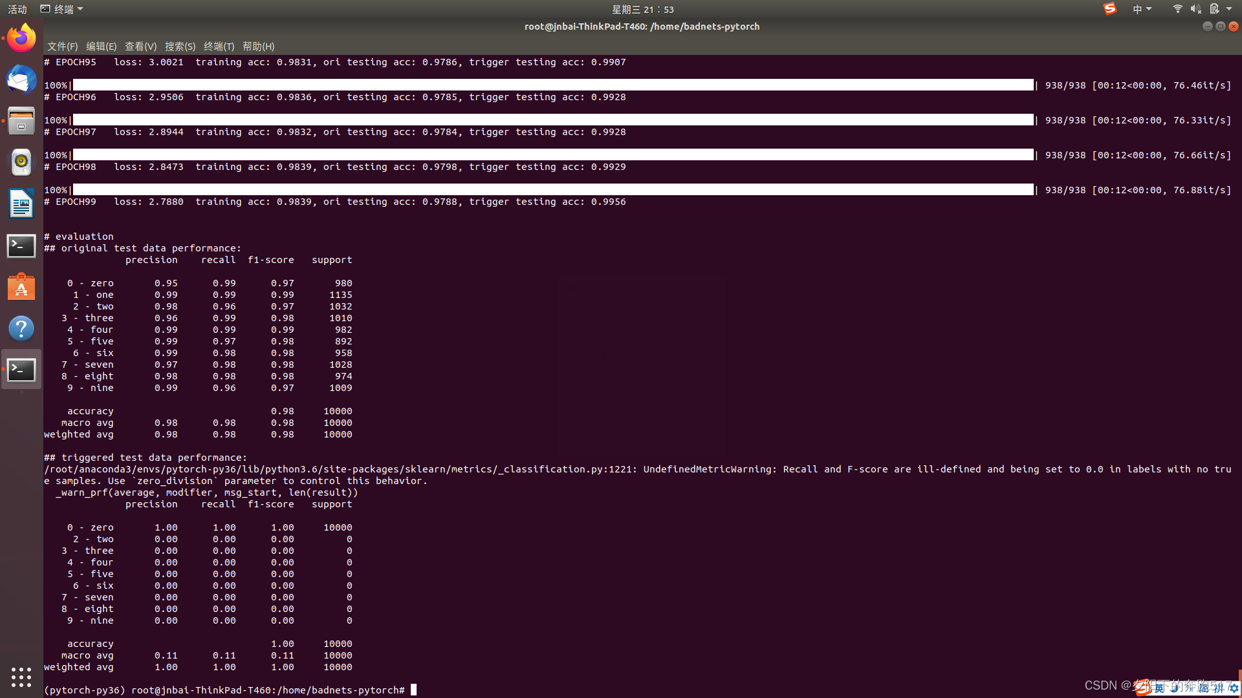
Task: Click the volume speaker tray icon
Action: [1195, 9]
